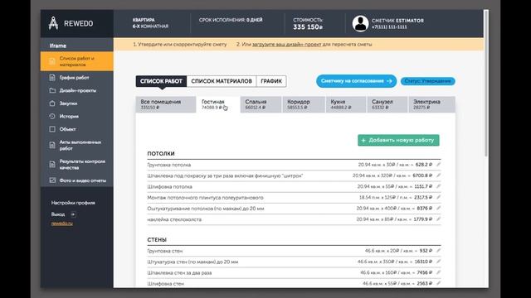The height and width of the screenshot is (298, 531).
Task: Click the наклейка стеклохолста row text
Action: pos(174,219)
